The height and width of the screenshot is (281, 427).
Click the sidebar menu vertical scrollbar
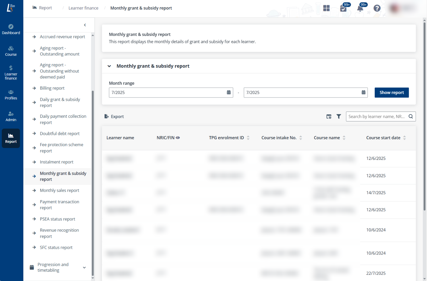[x=93, y=179]
